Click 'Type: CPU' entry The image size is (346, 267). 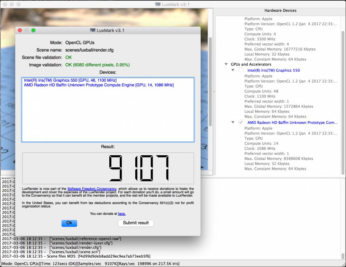(253, 29)
